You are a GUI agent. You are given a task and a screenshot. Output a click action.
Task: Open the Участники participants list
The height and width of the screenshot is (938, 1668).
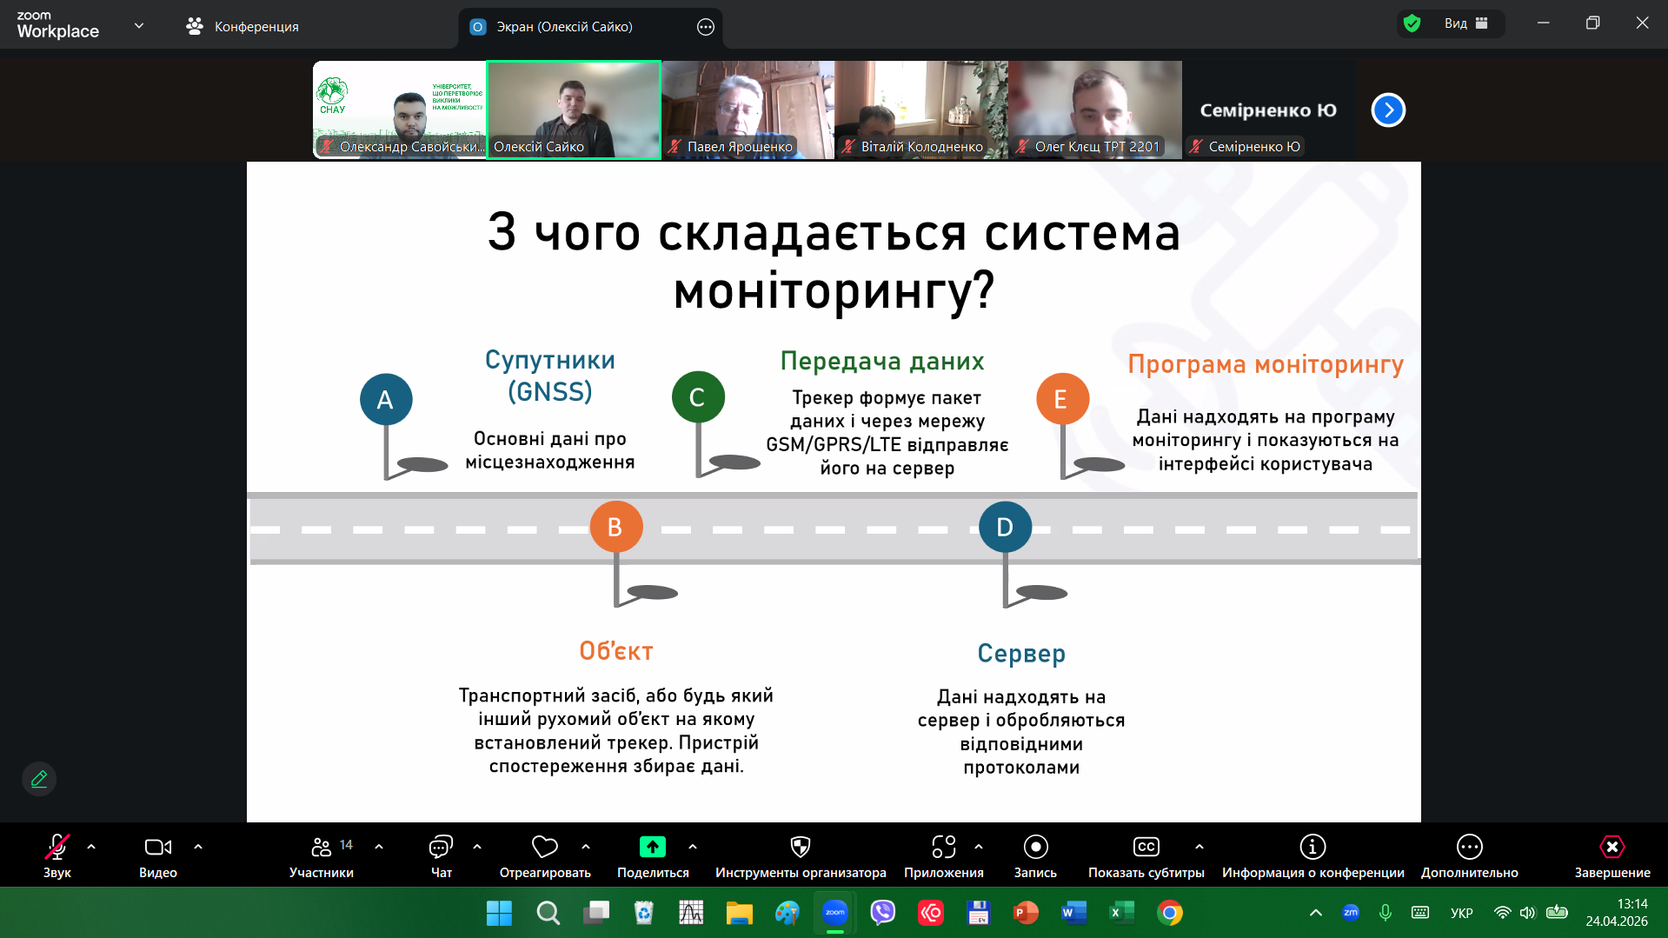[322, 848]
